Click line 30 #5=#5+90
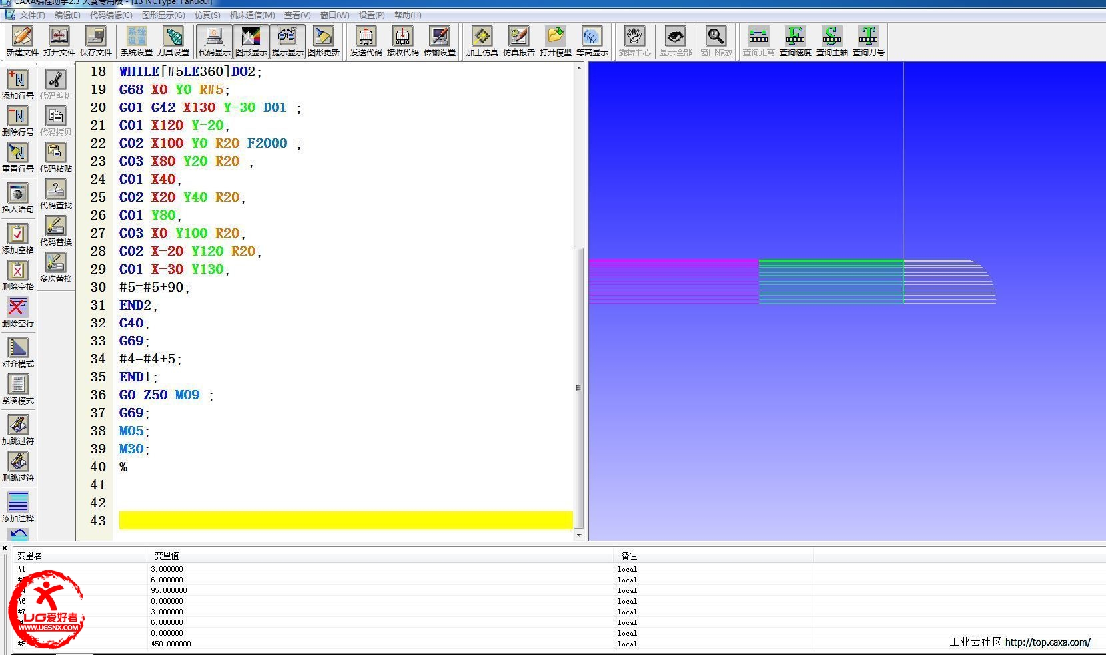The height and width of the screenshot is (655, 1106). [154, 287]
